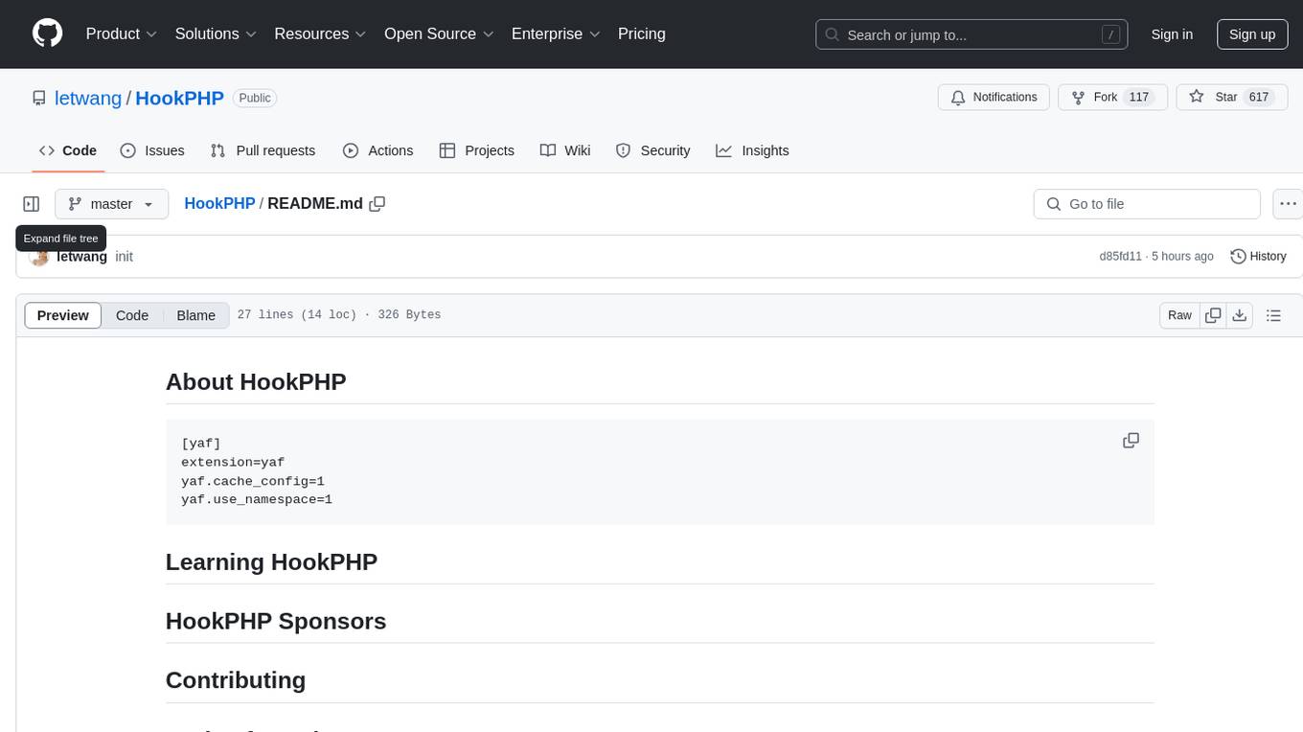Open the letwang owner profile link
1303x732 pixels.
(x=88, y=98)
